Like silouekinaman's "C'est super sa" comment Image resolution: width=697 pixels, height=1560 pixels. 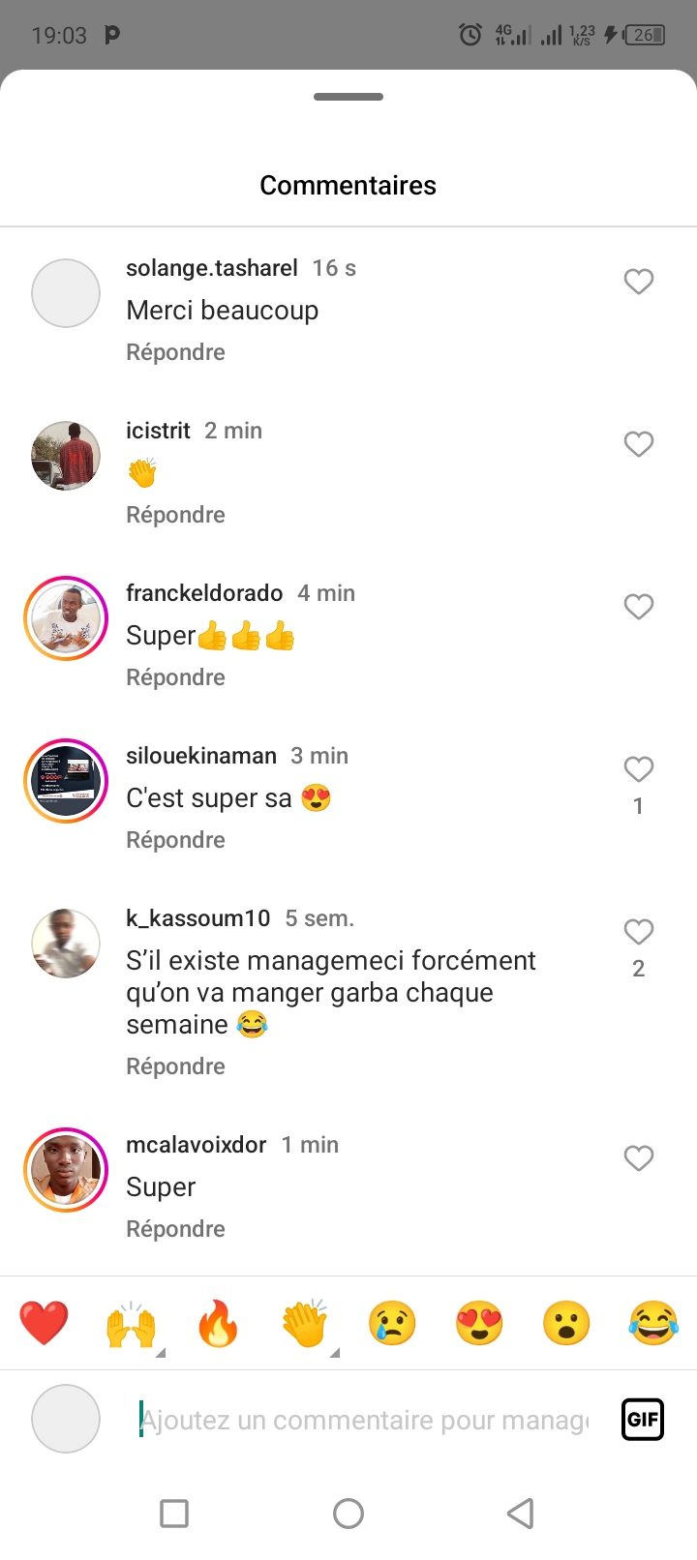[x=638, y=769]
